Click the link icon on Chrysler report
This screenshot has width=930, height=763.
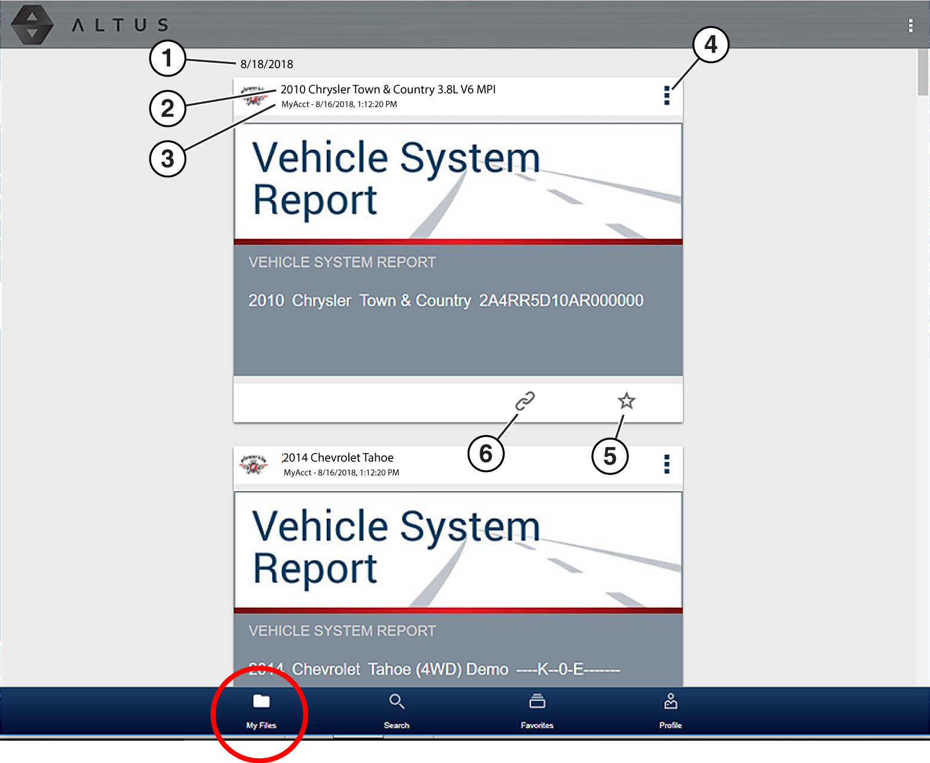525,401
